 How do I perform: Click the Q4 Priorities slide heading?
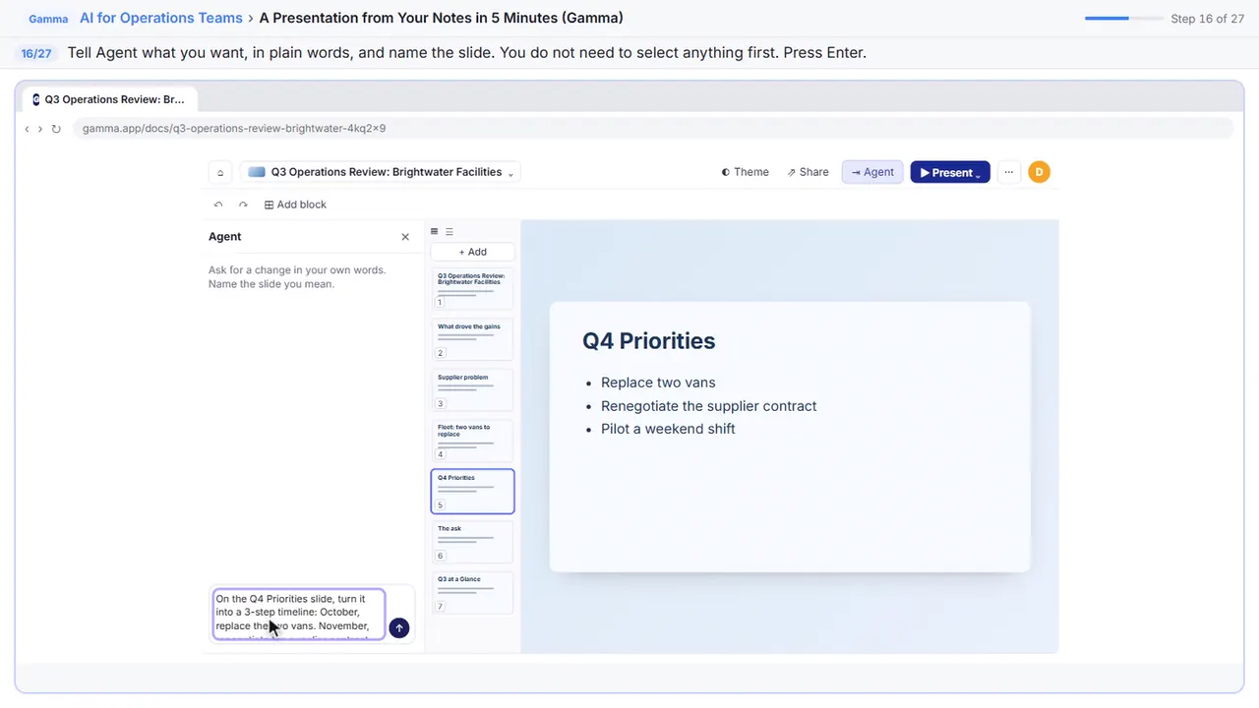(x=648, y=341)
